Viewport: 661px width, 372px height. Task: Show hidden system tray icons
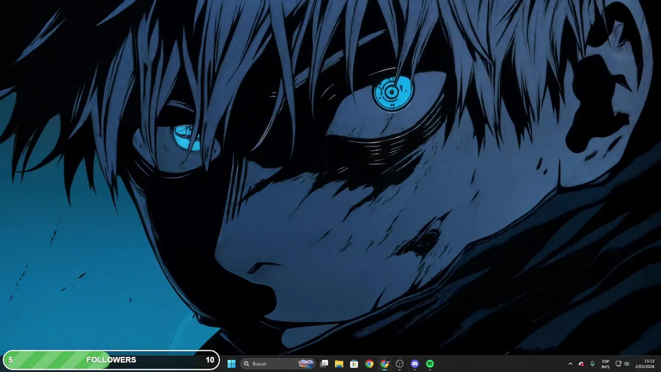570,364
